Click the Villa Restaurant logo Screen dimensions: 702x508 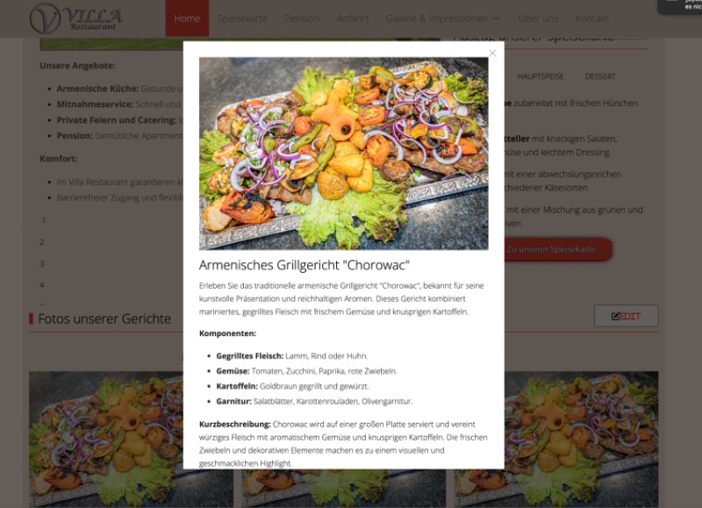click(76, 18)
